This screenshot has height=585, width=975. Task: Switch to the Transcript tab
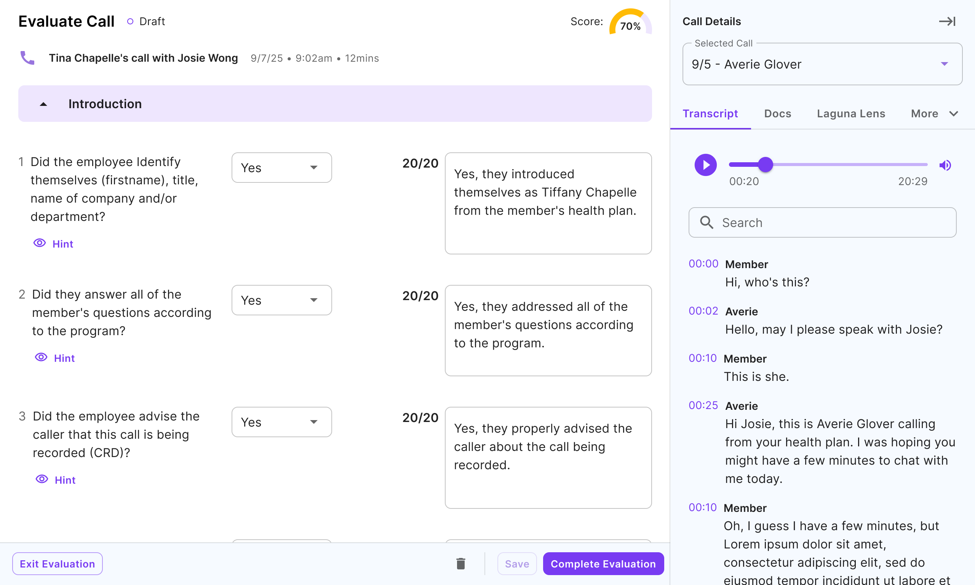click(710, 113)
